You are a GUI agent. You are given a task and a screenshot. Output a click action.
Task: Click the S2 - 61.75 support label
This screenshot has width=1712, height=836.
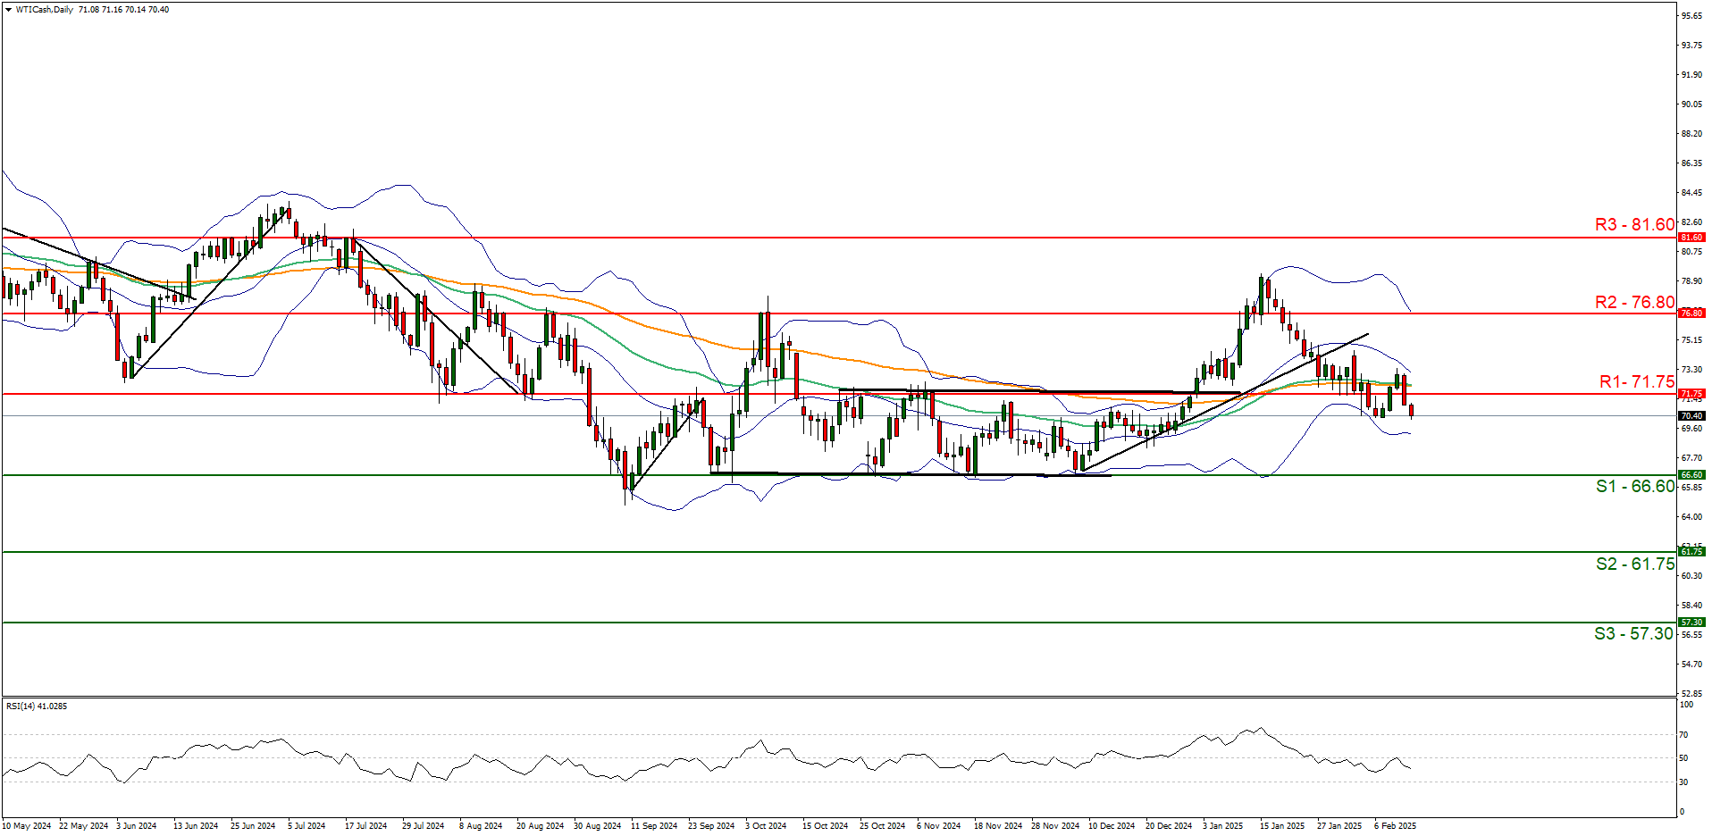click(1635, 564)
